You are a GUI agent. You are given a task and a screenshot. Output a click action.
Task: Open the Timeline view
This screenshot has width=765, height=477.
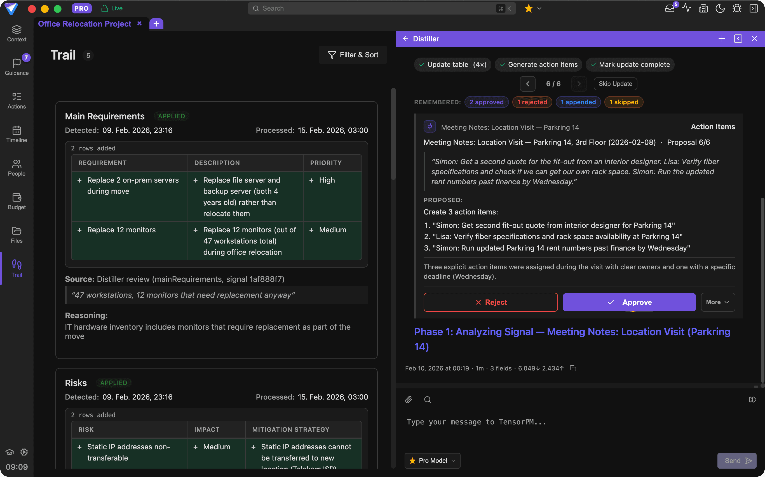point(17,134)
